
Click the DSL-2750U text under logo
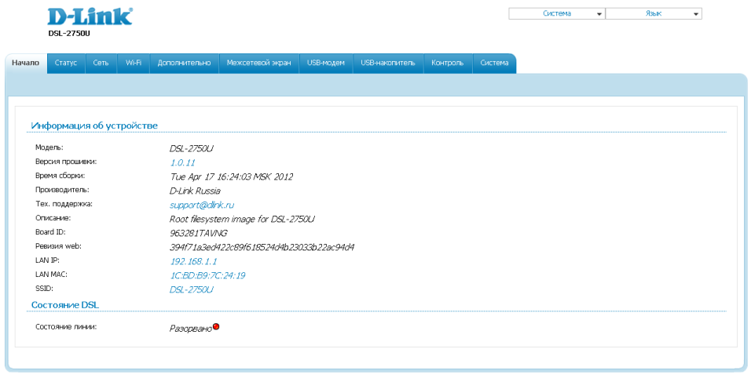[69, 34]
